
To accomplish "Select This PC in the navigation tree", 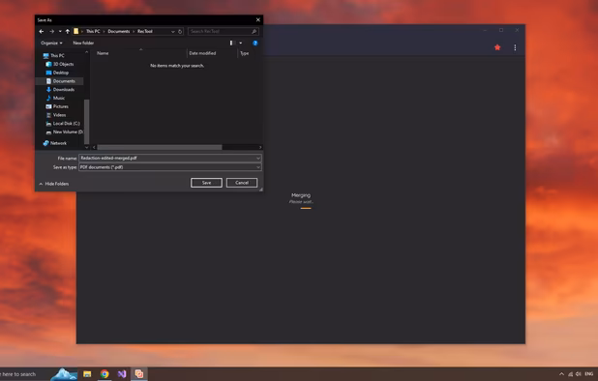I will 54,56.
